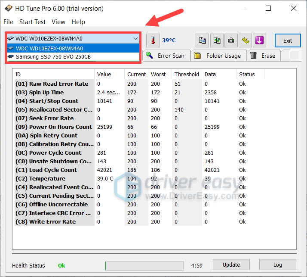Open the File menu
The width and height of the screenshot is (307, 277).
click(8, 22)
